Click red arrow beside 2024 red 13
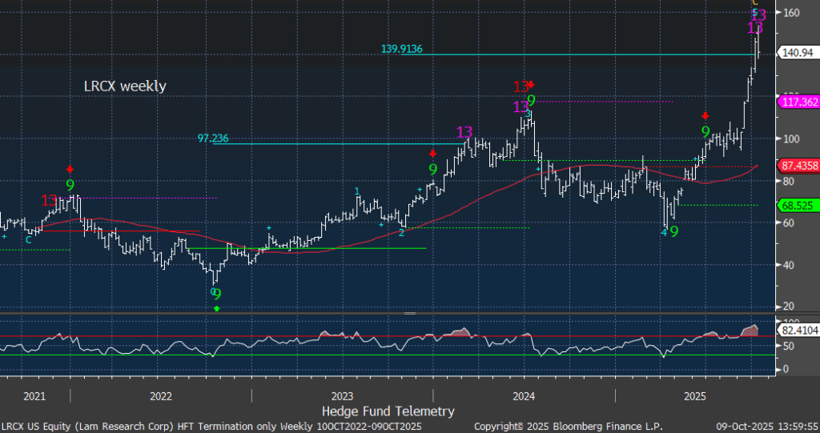 pos(531,84)
